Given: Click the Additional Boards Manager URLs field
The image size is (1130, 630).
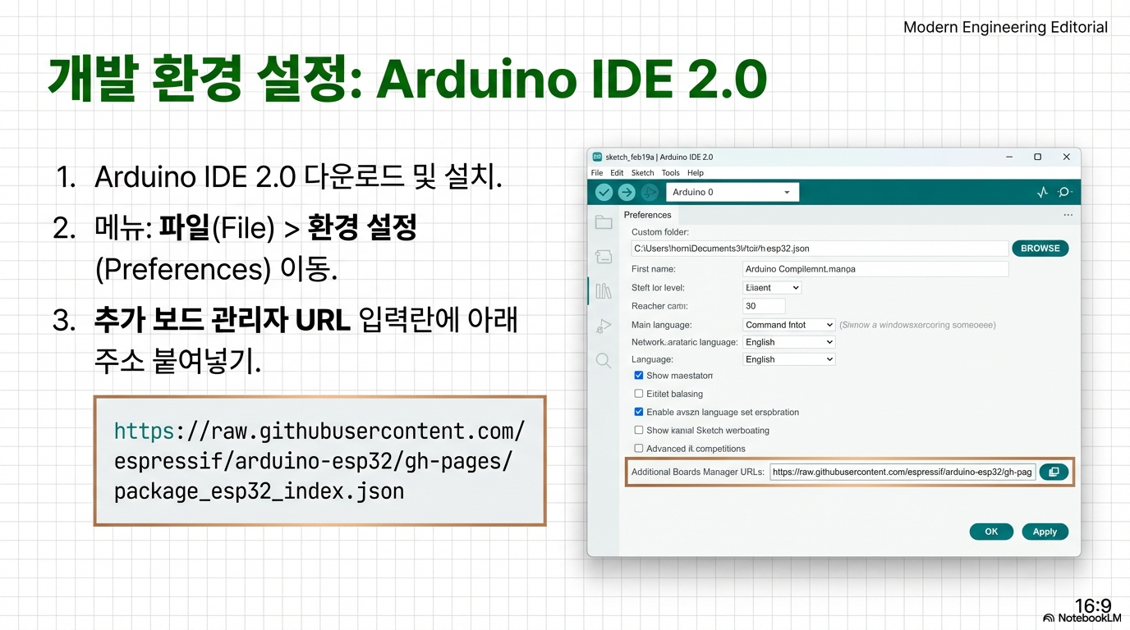Looking at the screenshot, I should click(903, 472).
